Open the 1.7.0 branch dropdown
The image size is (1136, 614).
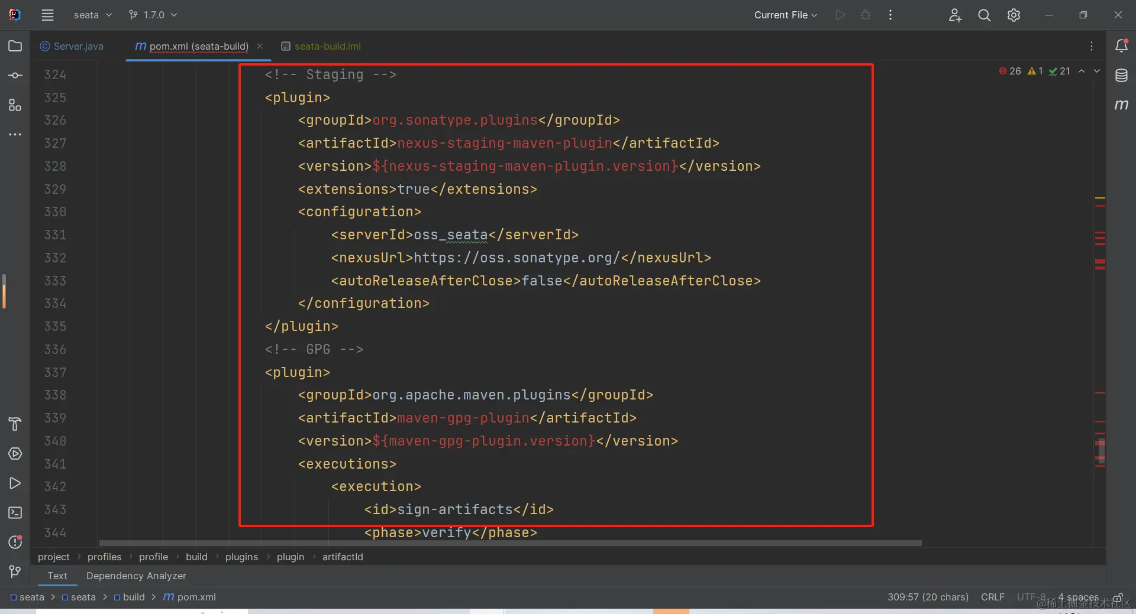(x=153, y=15)
